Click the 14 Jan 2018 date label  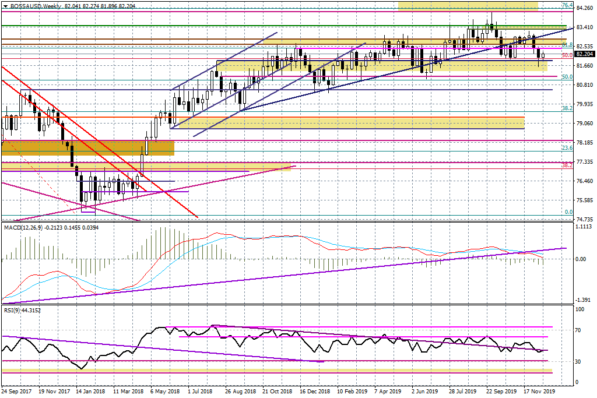pos(90,392)
